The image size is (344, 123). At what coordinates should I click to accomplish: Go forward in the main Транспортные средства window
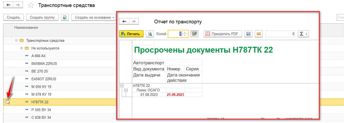18,5
